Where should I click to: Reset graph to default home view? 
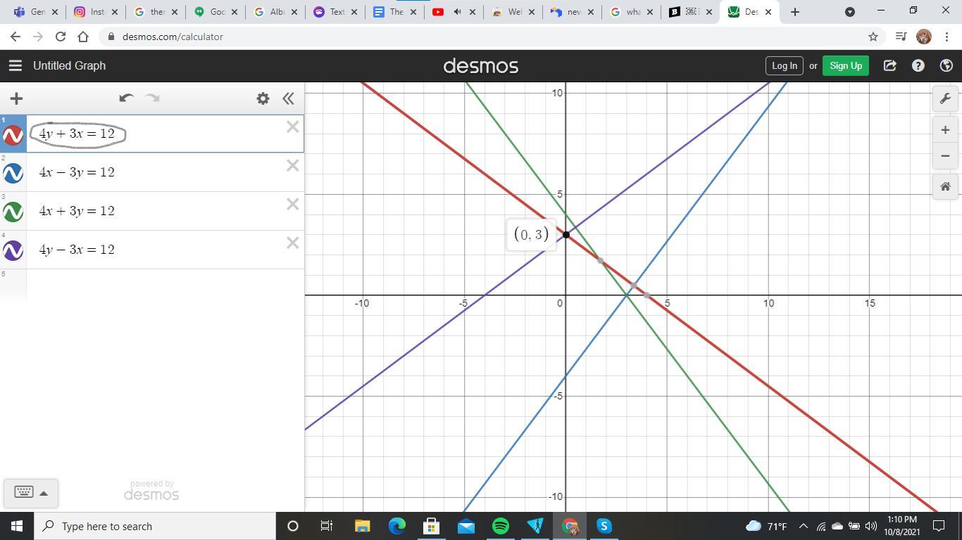click(x=946, y=186)
